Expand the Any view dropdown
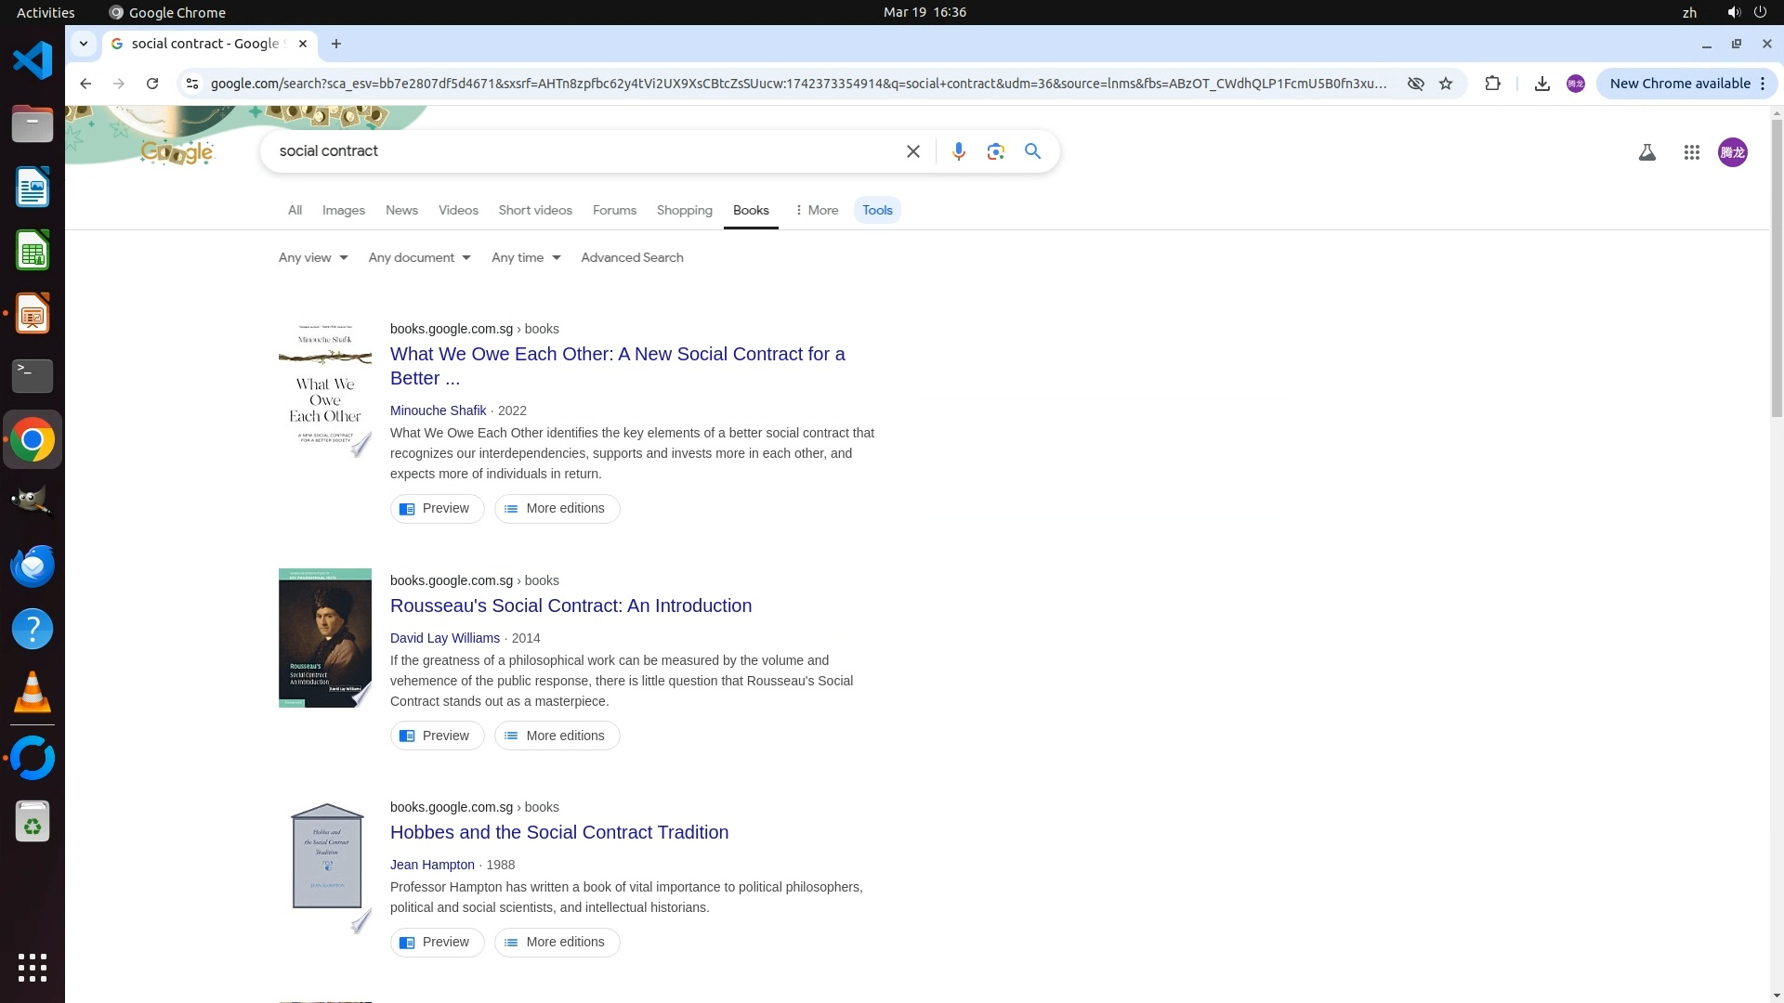The width and height of the screenshot is (1784, 1003). [x=313, y=257]
